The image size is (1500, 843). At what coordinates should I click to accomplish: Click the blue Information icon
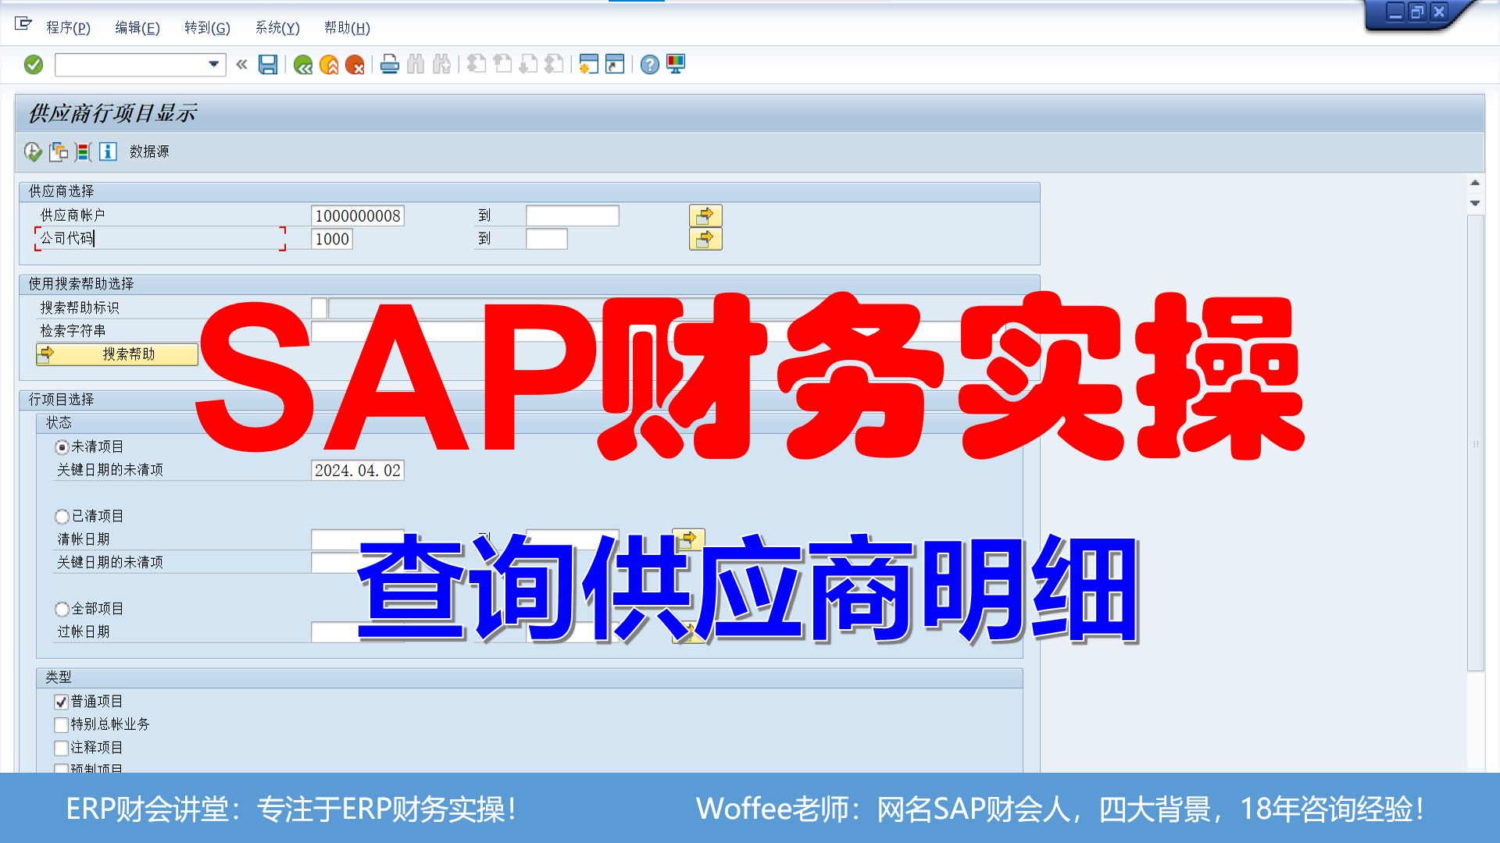[108, 151]
